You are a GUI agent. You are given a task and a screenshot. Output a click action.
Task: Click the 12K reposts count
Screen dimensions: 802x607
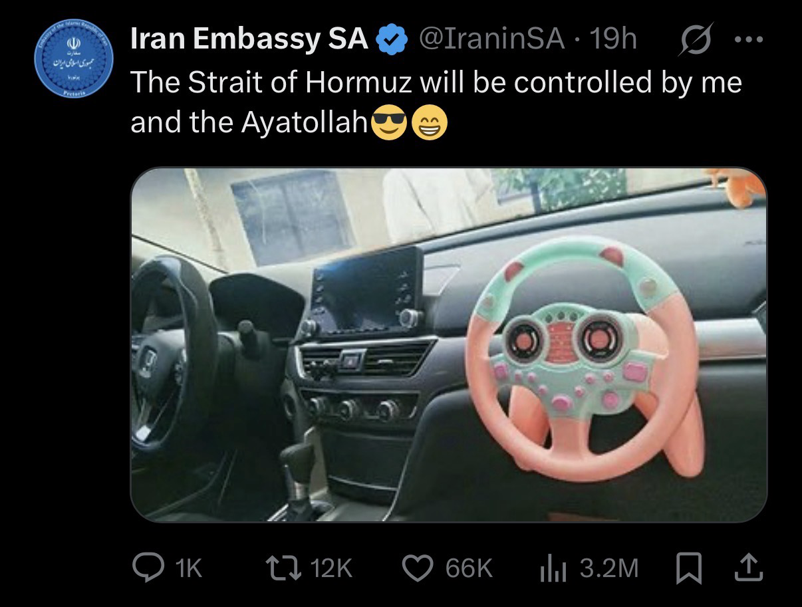coord(331,568)
